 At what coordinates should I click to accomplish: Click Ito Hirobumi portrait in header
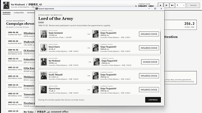pos(6,5)
